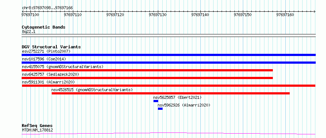Viewport: 326px width, 138px height.
Task: Click ruler position 97697120
Action: point(115,15)
